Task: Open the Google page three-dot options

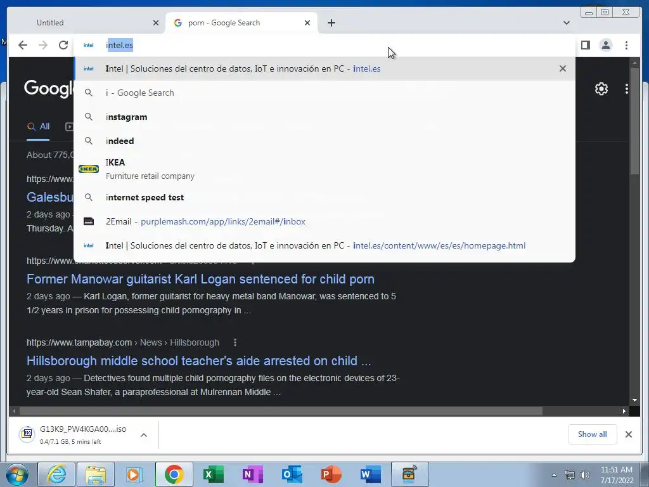Action: pyautogui.click(x=627, y=89)
